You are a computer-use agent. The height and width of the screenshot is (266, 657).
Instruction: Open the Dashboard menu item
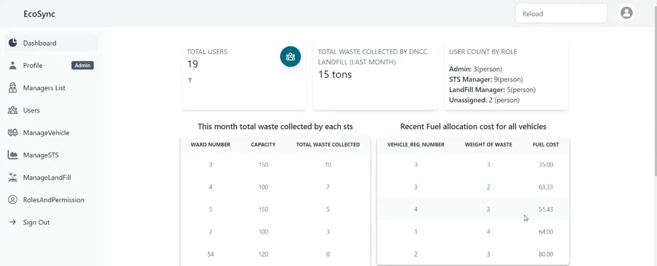coord(51,43)
